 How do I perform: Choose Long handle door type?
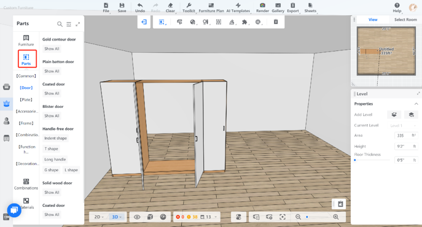[x=55, y=160]
